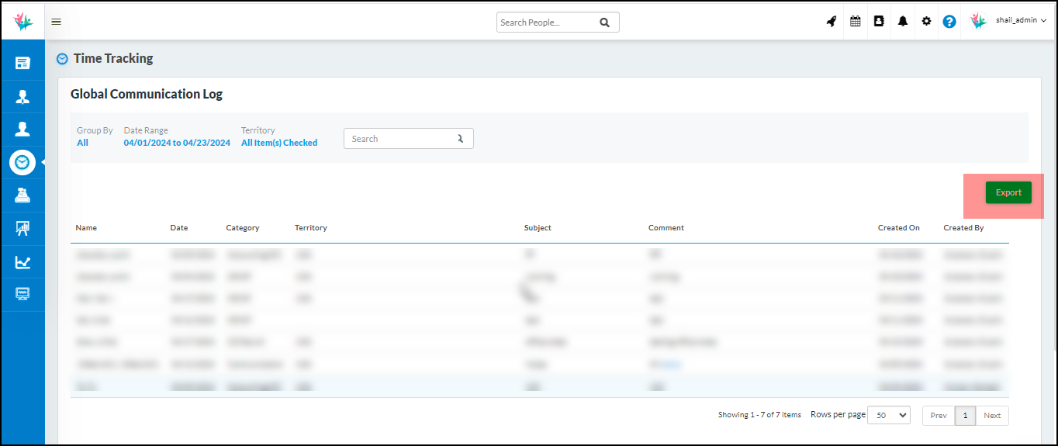Click the Date Range 04/01/2024 to 04/23/2024 link
This screenshot has height=446, width=1058.
point(177,143)
